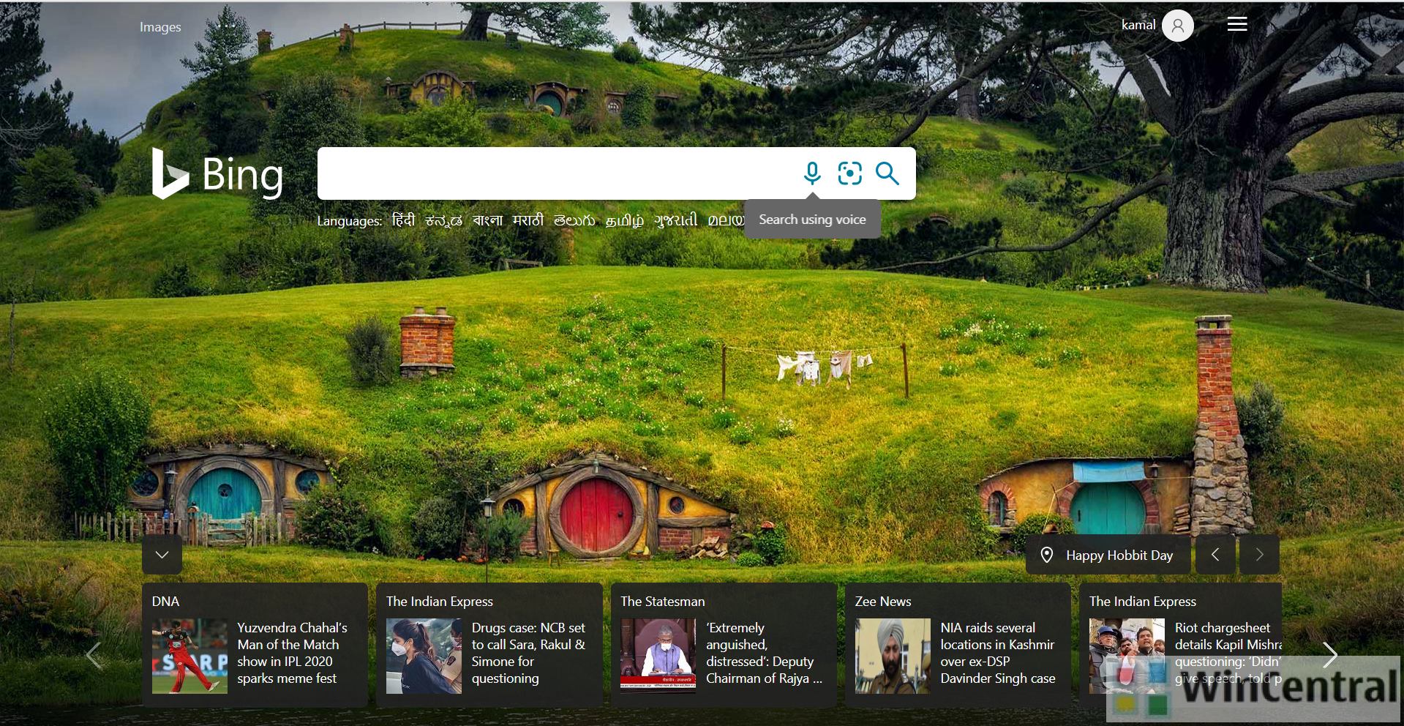The height and width of the screenshot is (726, 1404).
Task: Collapse news feed with down chevron
Action: tap(162, 555)
